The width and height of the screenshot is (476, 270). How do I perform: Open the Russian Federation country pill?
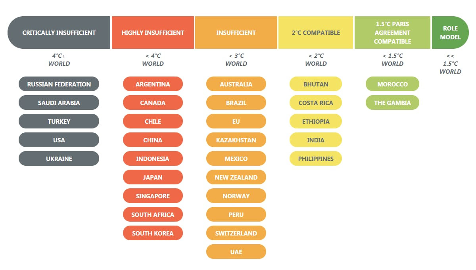(x=59, y=84)
